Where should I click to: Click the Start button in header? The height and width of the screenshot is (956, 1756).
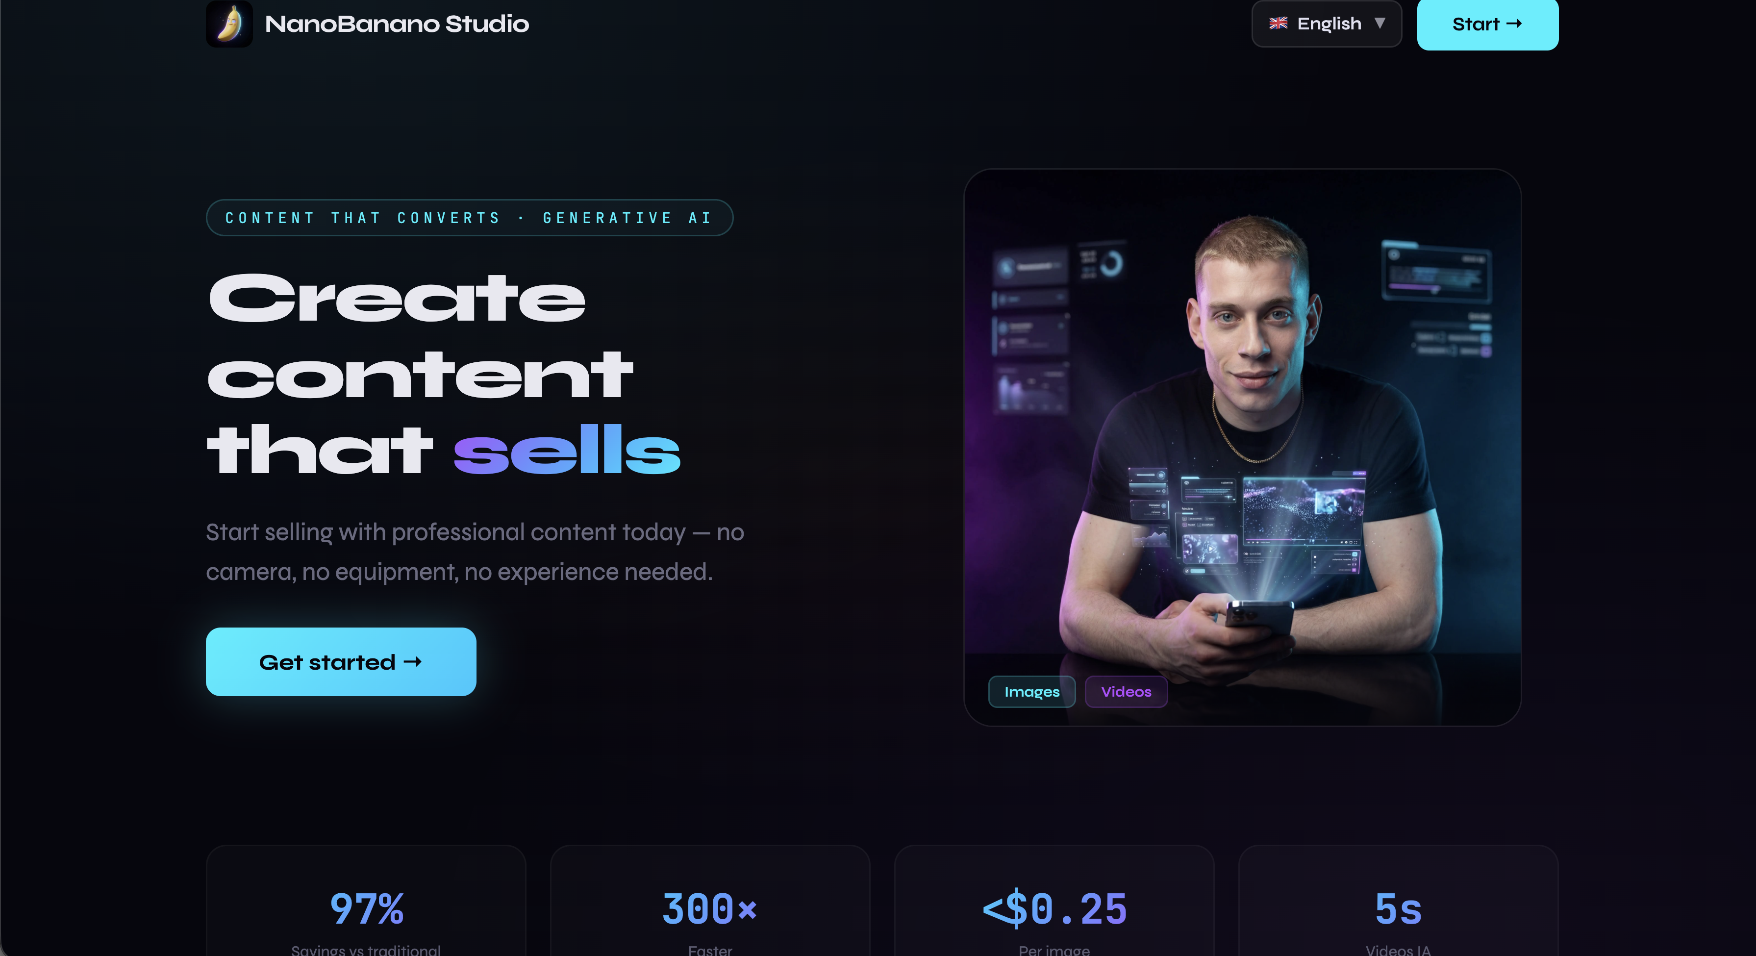(1487, 24)
